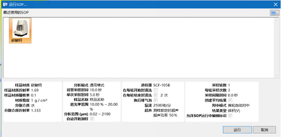Click the 样品名称 value text
This screenshot has width=281, height=137.
pos(97,99)
